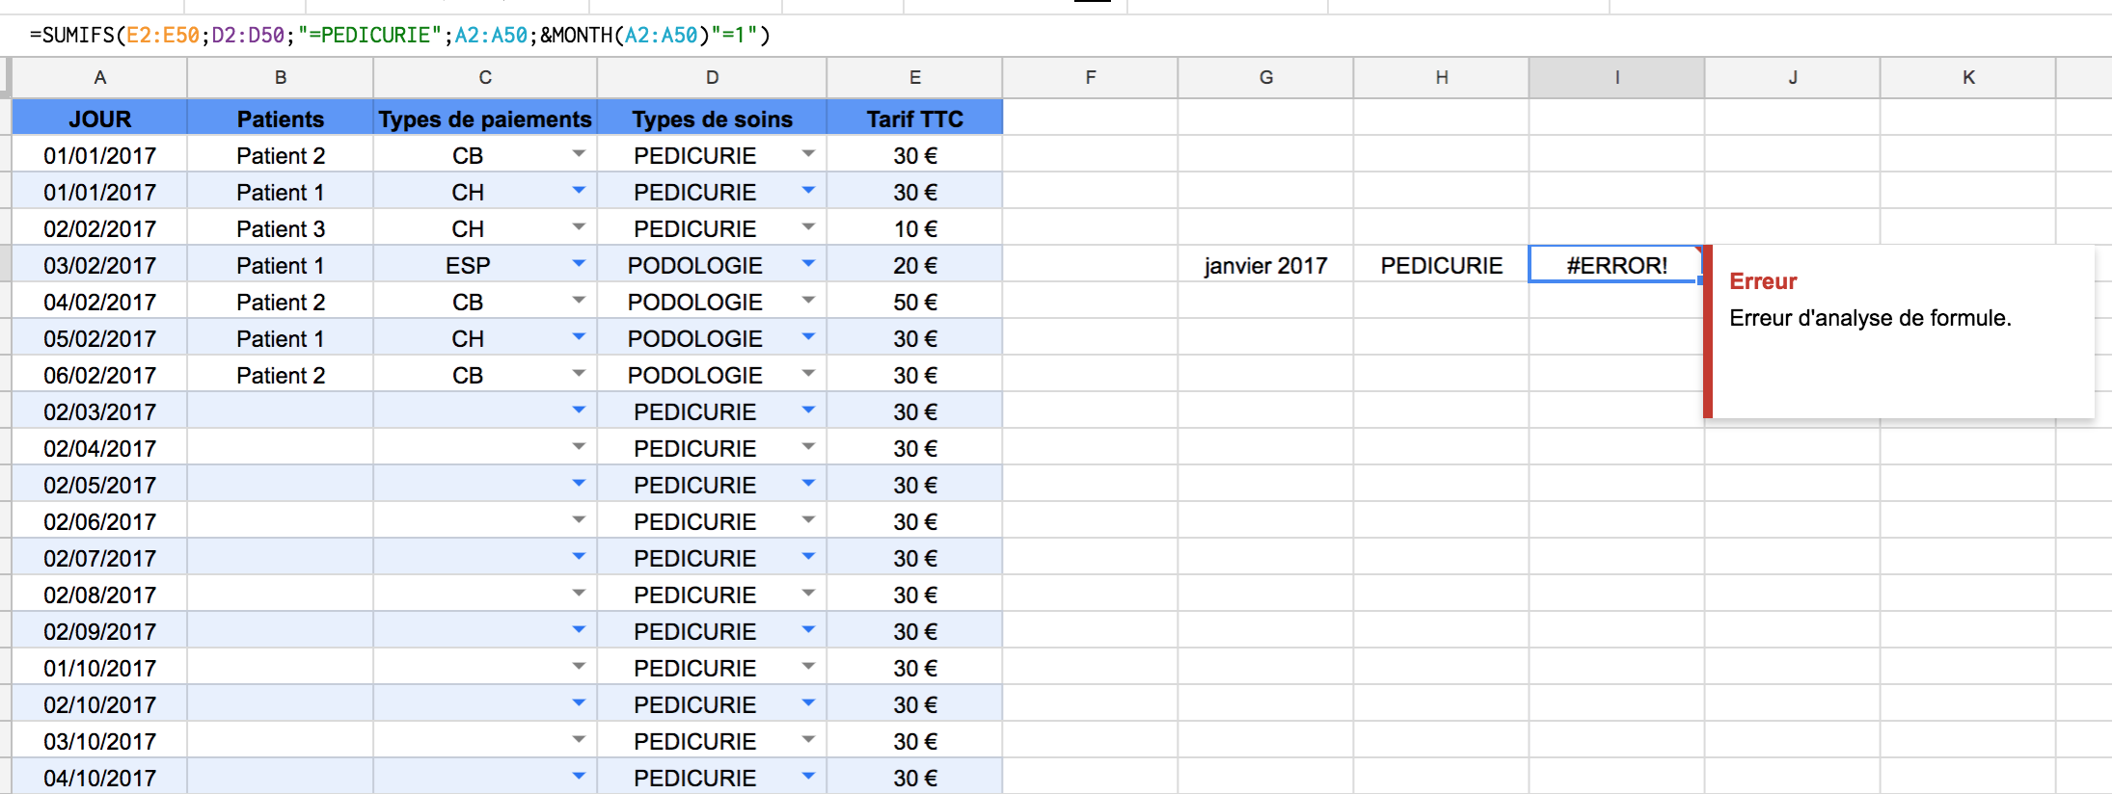Open payment dropdown in 02/09/2017 row
The image size is (2112, 794).
(579, 630)
